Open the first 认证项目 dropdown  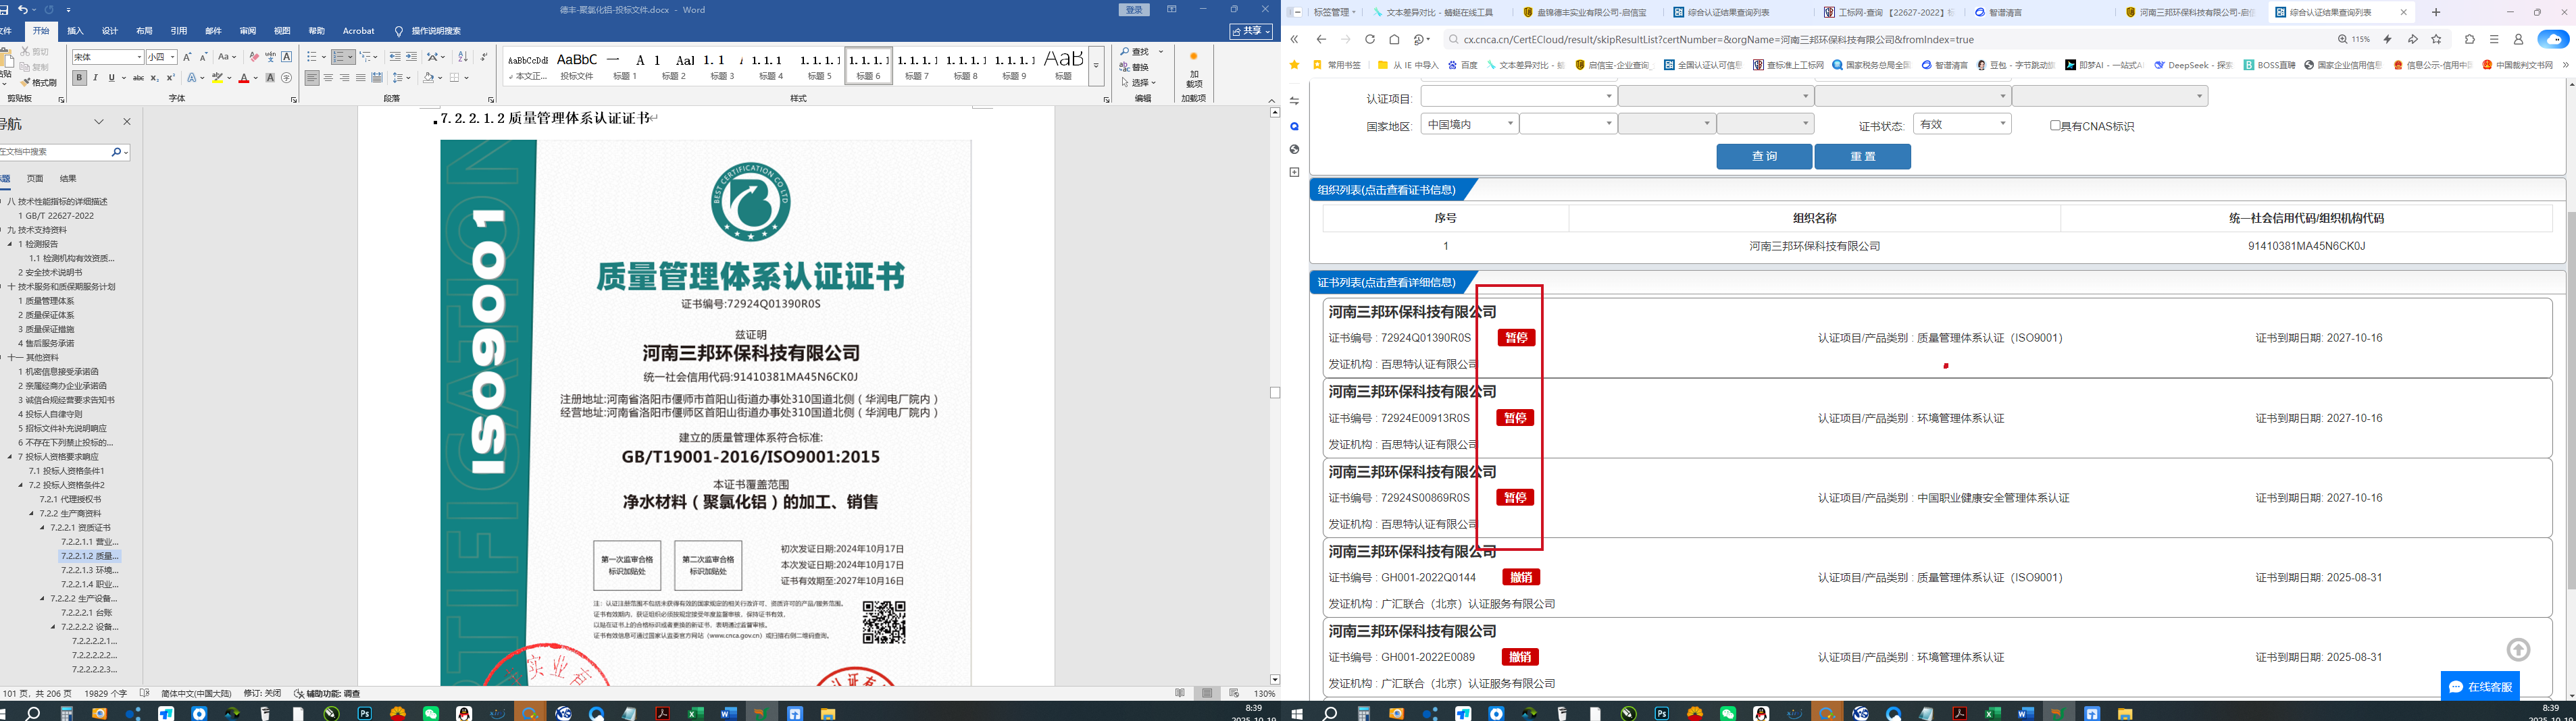(1518, 96)
